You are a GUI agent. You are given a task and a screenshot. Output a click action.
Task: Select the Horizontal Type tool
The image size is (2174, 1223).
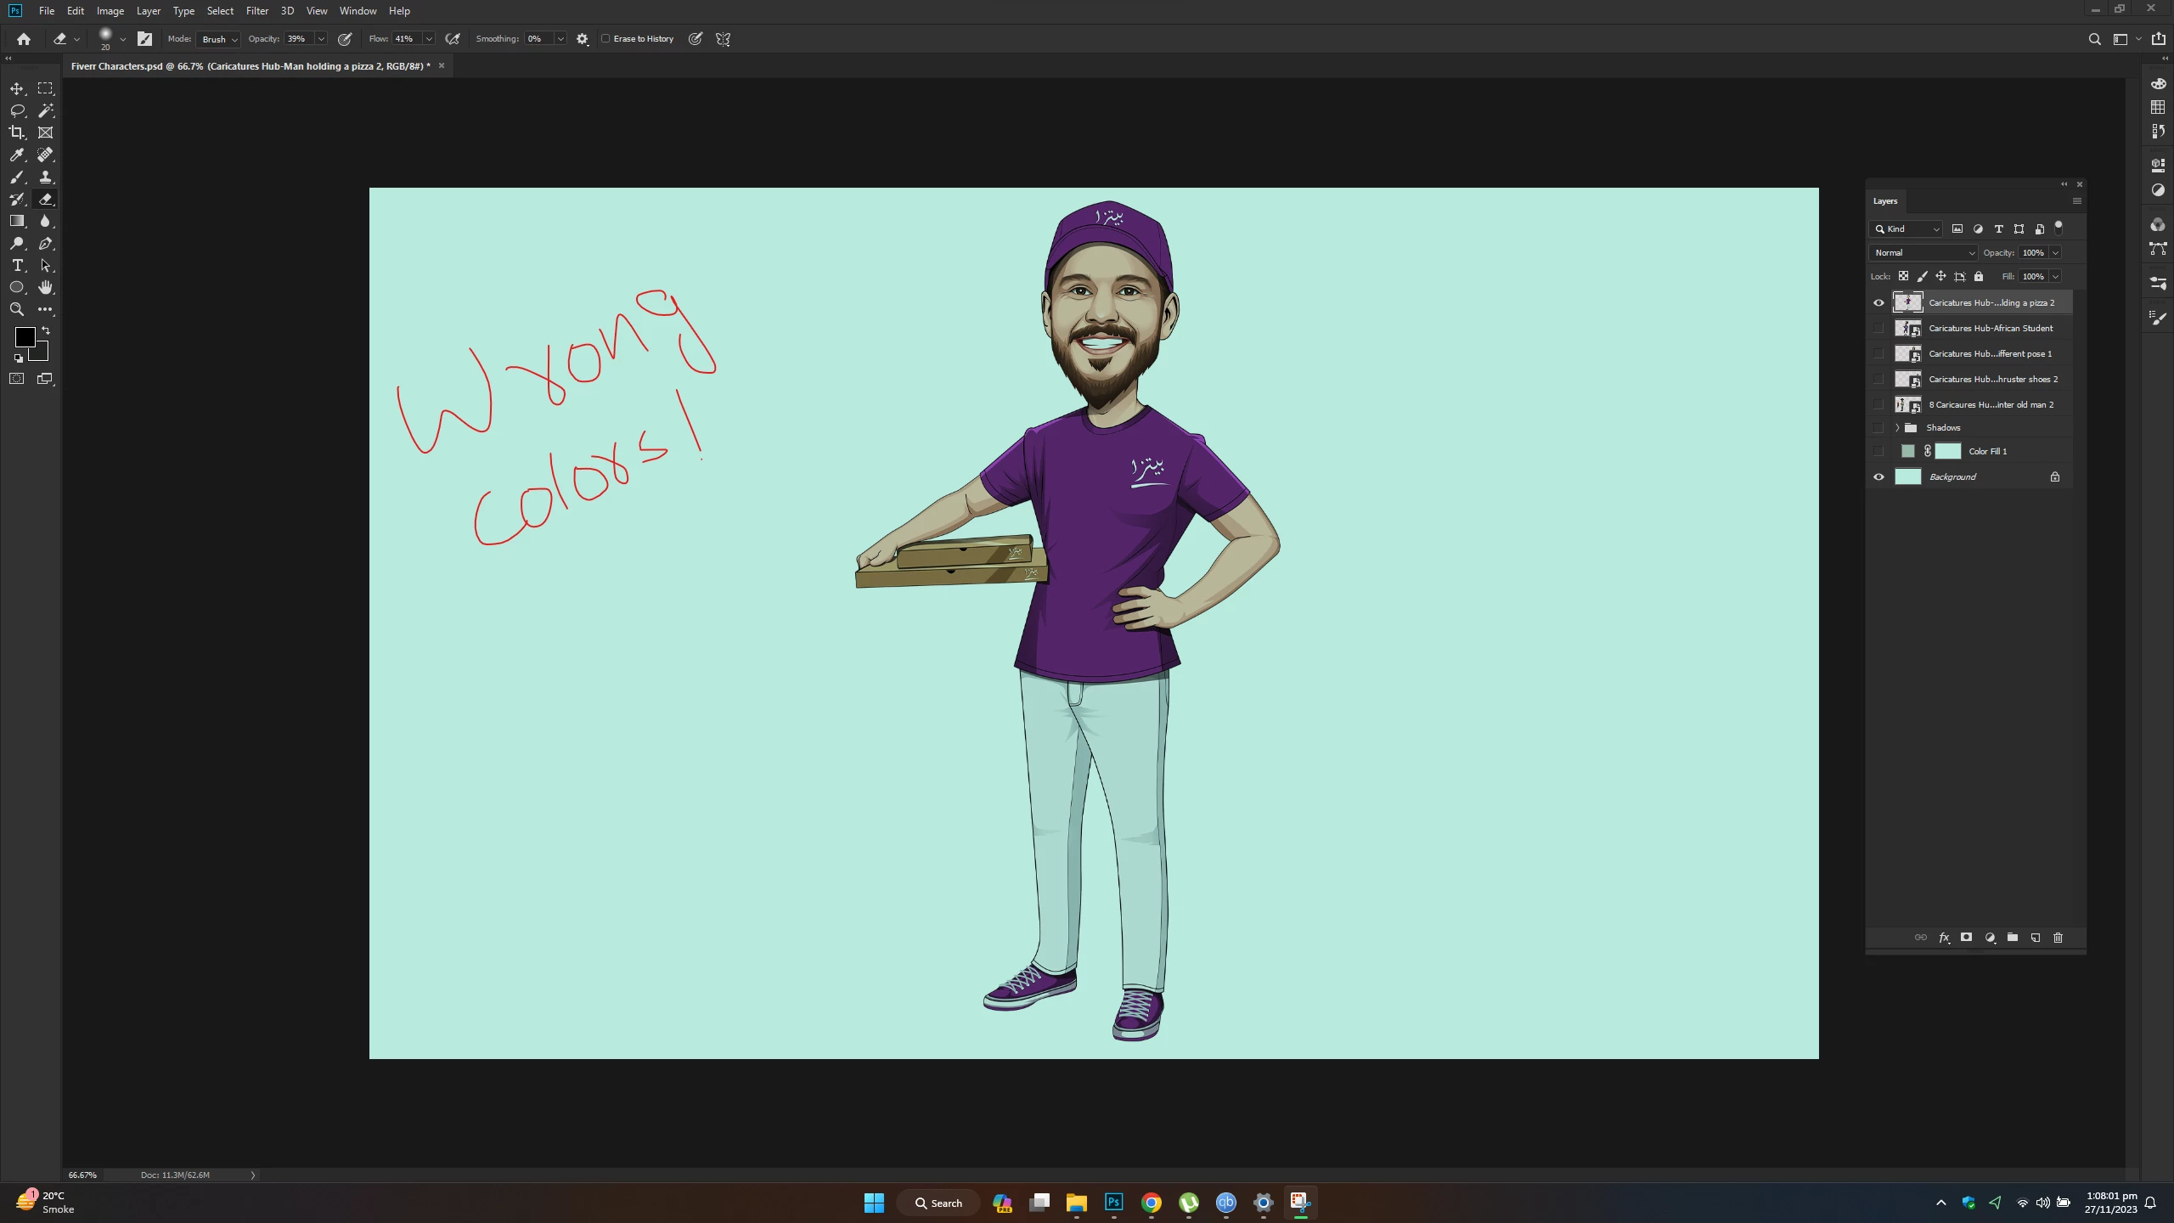[x=16, y=265]
